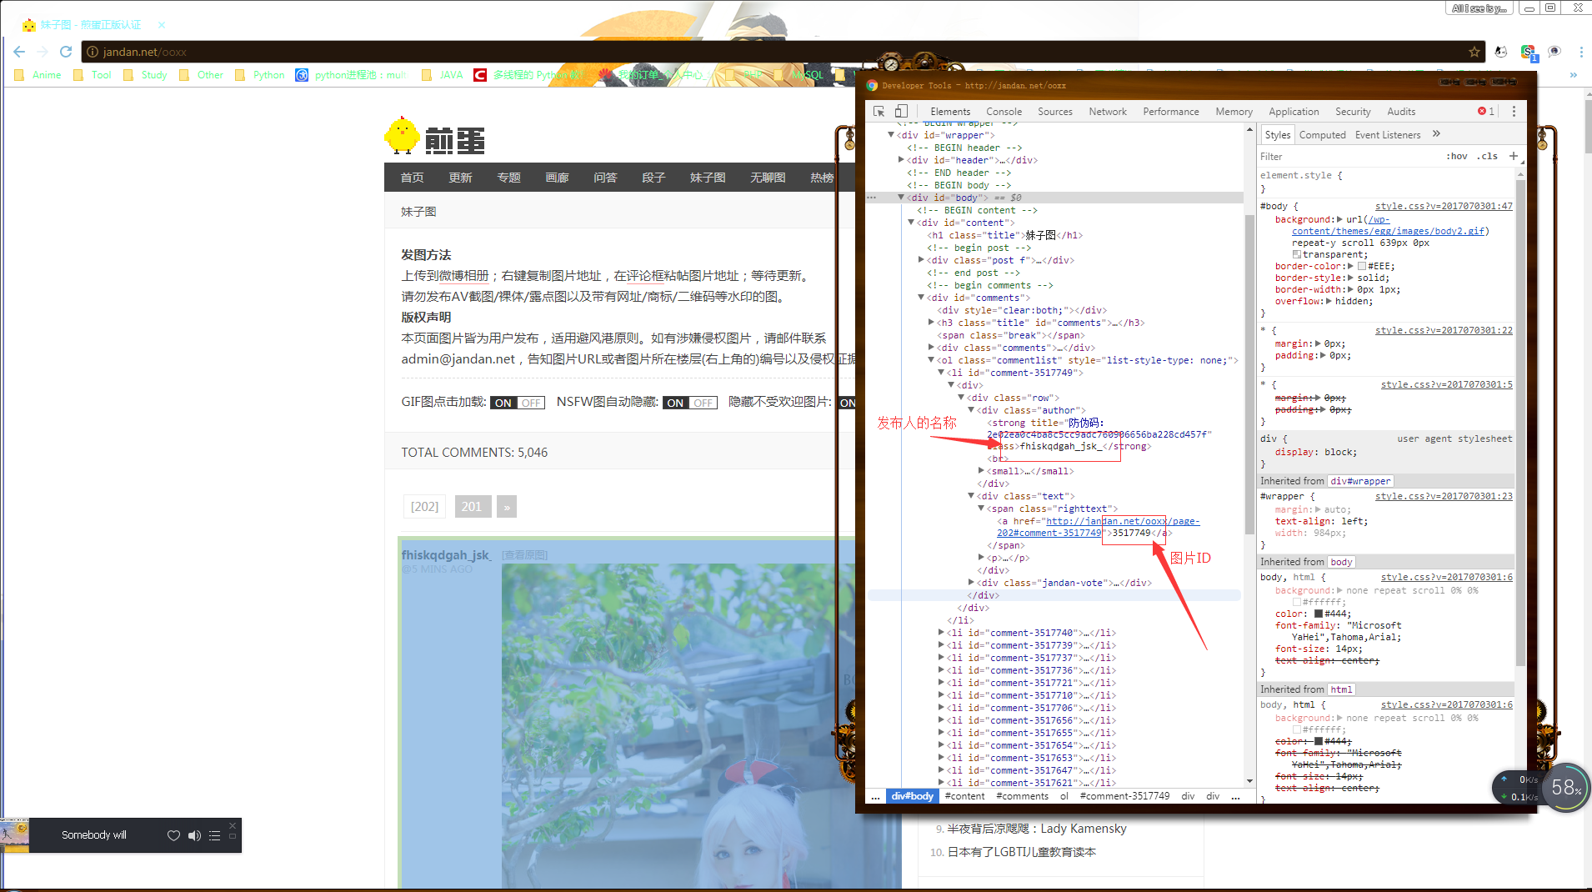Open the Tool bookmarks folder

click(x=93, y=75)
